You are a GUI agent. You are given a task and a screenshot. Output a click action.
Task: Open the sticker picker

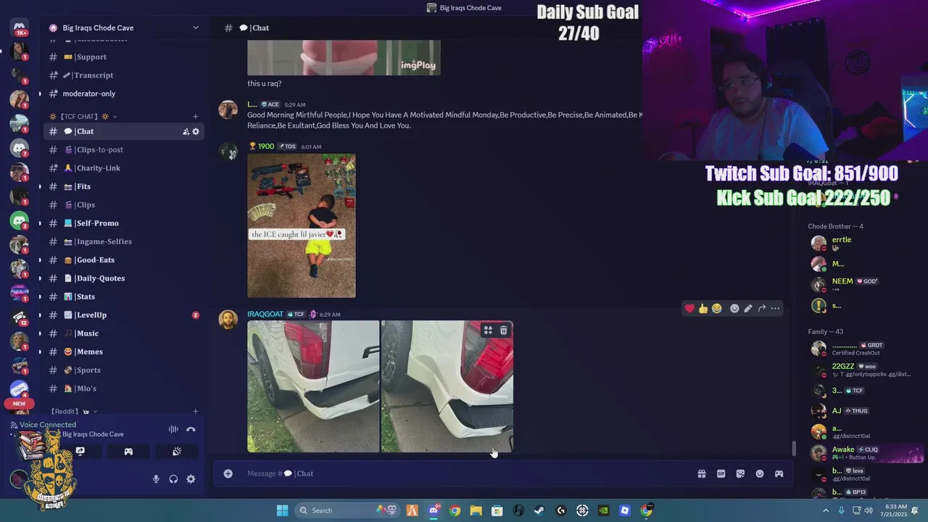[740, 473]
